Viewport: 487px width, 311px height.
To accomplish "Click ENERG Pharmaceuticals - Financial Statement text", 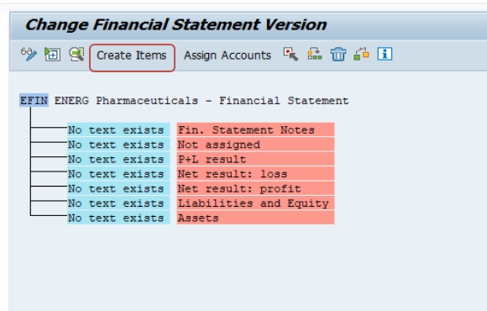I will (202, 101).
